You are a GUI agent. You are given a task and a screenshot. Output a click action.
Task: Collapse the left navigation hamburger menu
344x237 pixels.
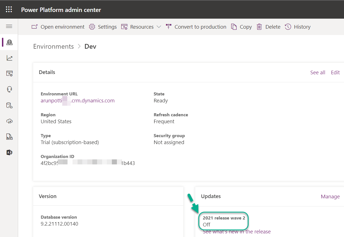click(x=9, y=26)
